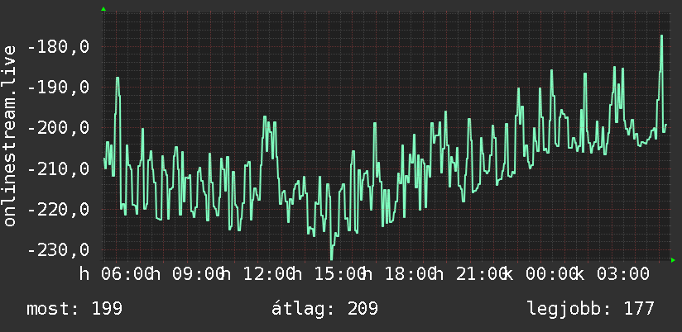Click the átlag: 209 average text
The image size is (682, 332).
pyautogui.click(x=325, y=309)
